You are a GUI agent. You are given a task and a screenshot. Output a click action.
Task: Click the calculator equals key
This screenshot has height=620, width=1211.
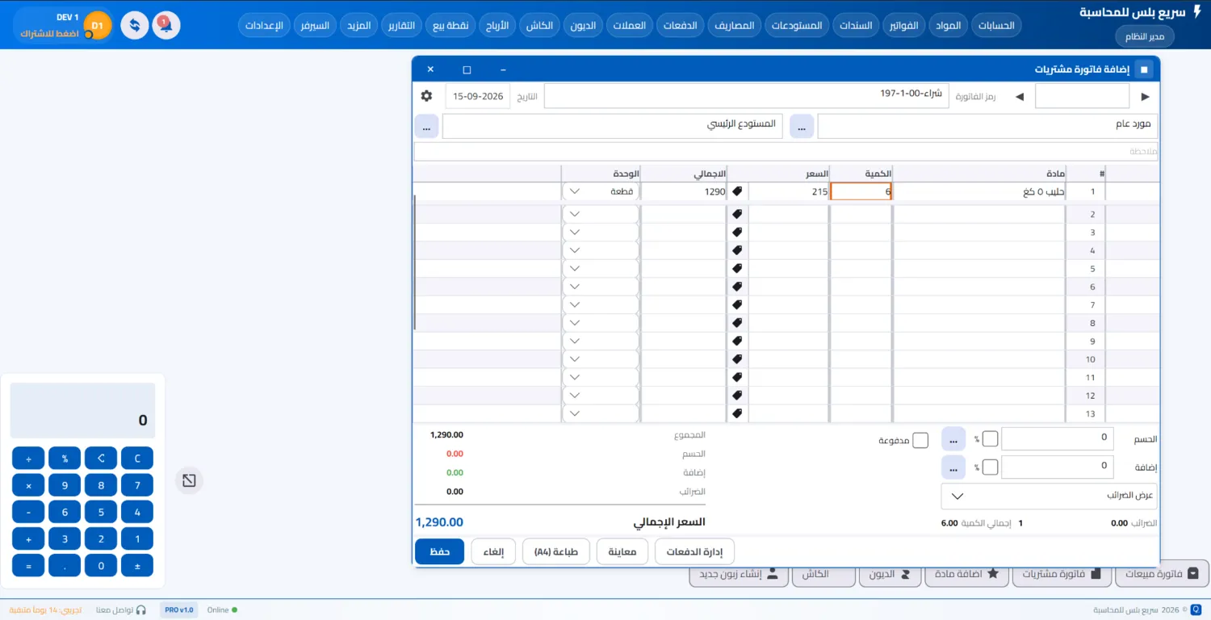28,566
